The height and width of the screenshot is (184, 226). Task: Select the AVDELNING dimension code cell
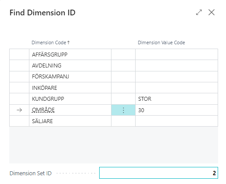click(70, 66)
